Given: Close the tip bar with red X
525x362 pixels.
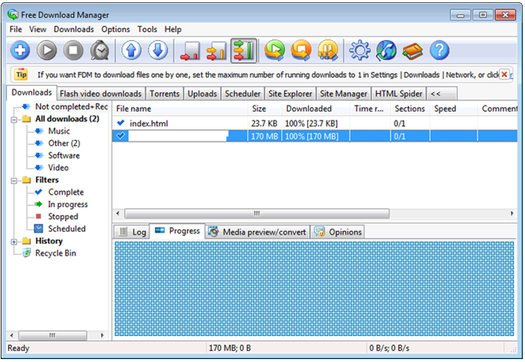Looking at the screenshot, I should click(504, 74).
